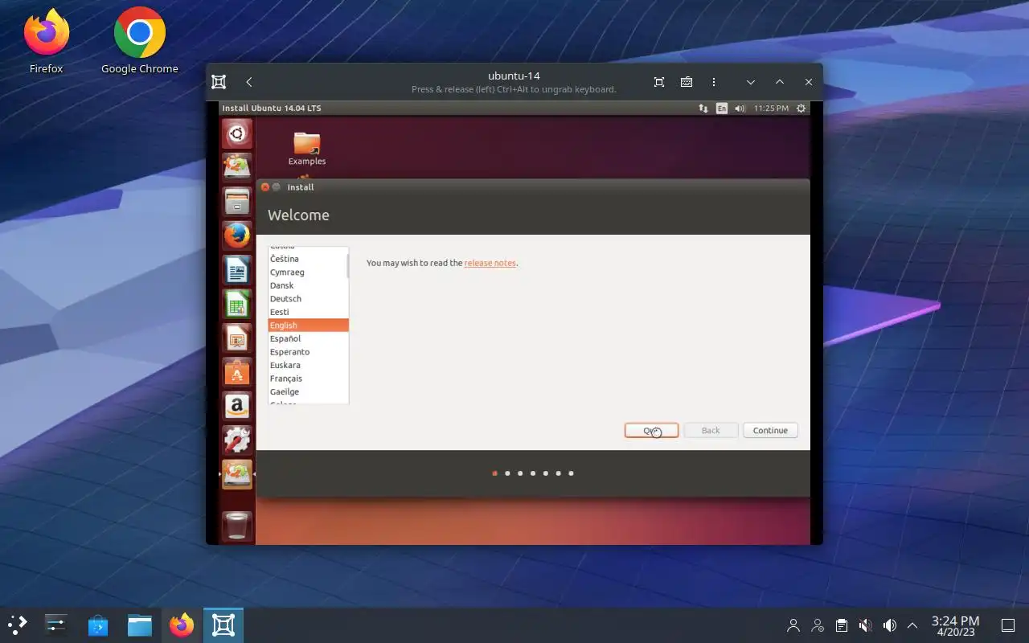Open System Settings from launcher
The height and width of the screenshot is (643, 1029).
point(237,440)
